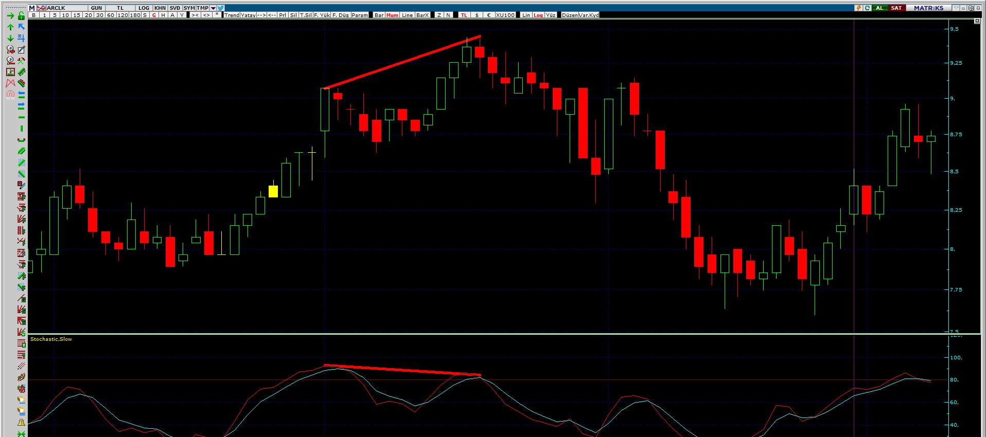Click the KHN button
Image resolution: width=986 pixels, height=437 pixels.
click(160, 8)
